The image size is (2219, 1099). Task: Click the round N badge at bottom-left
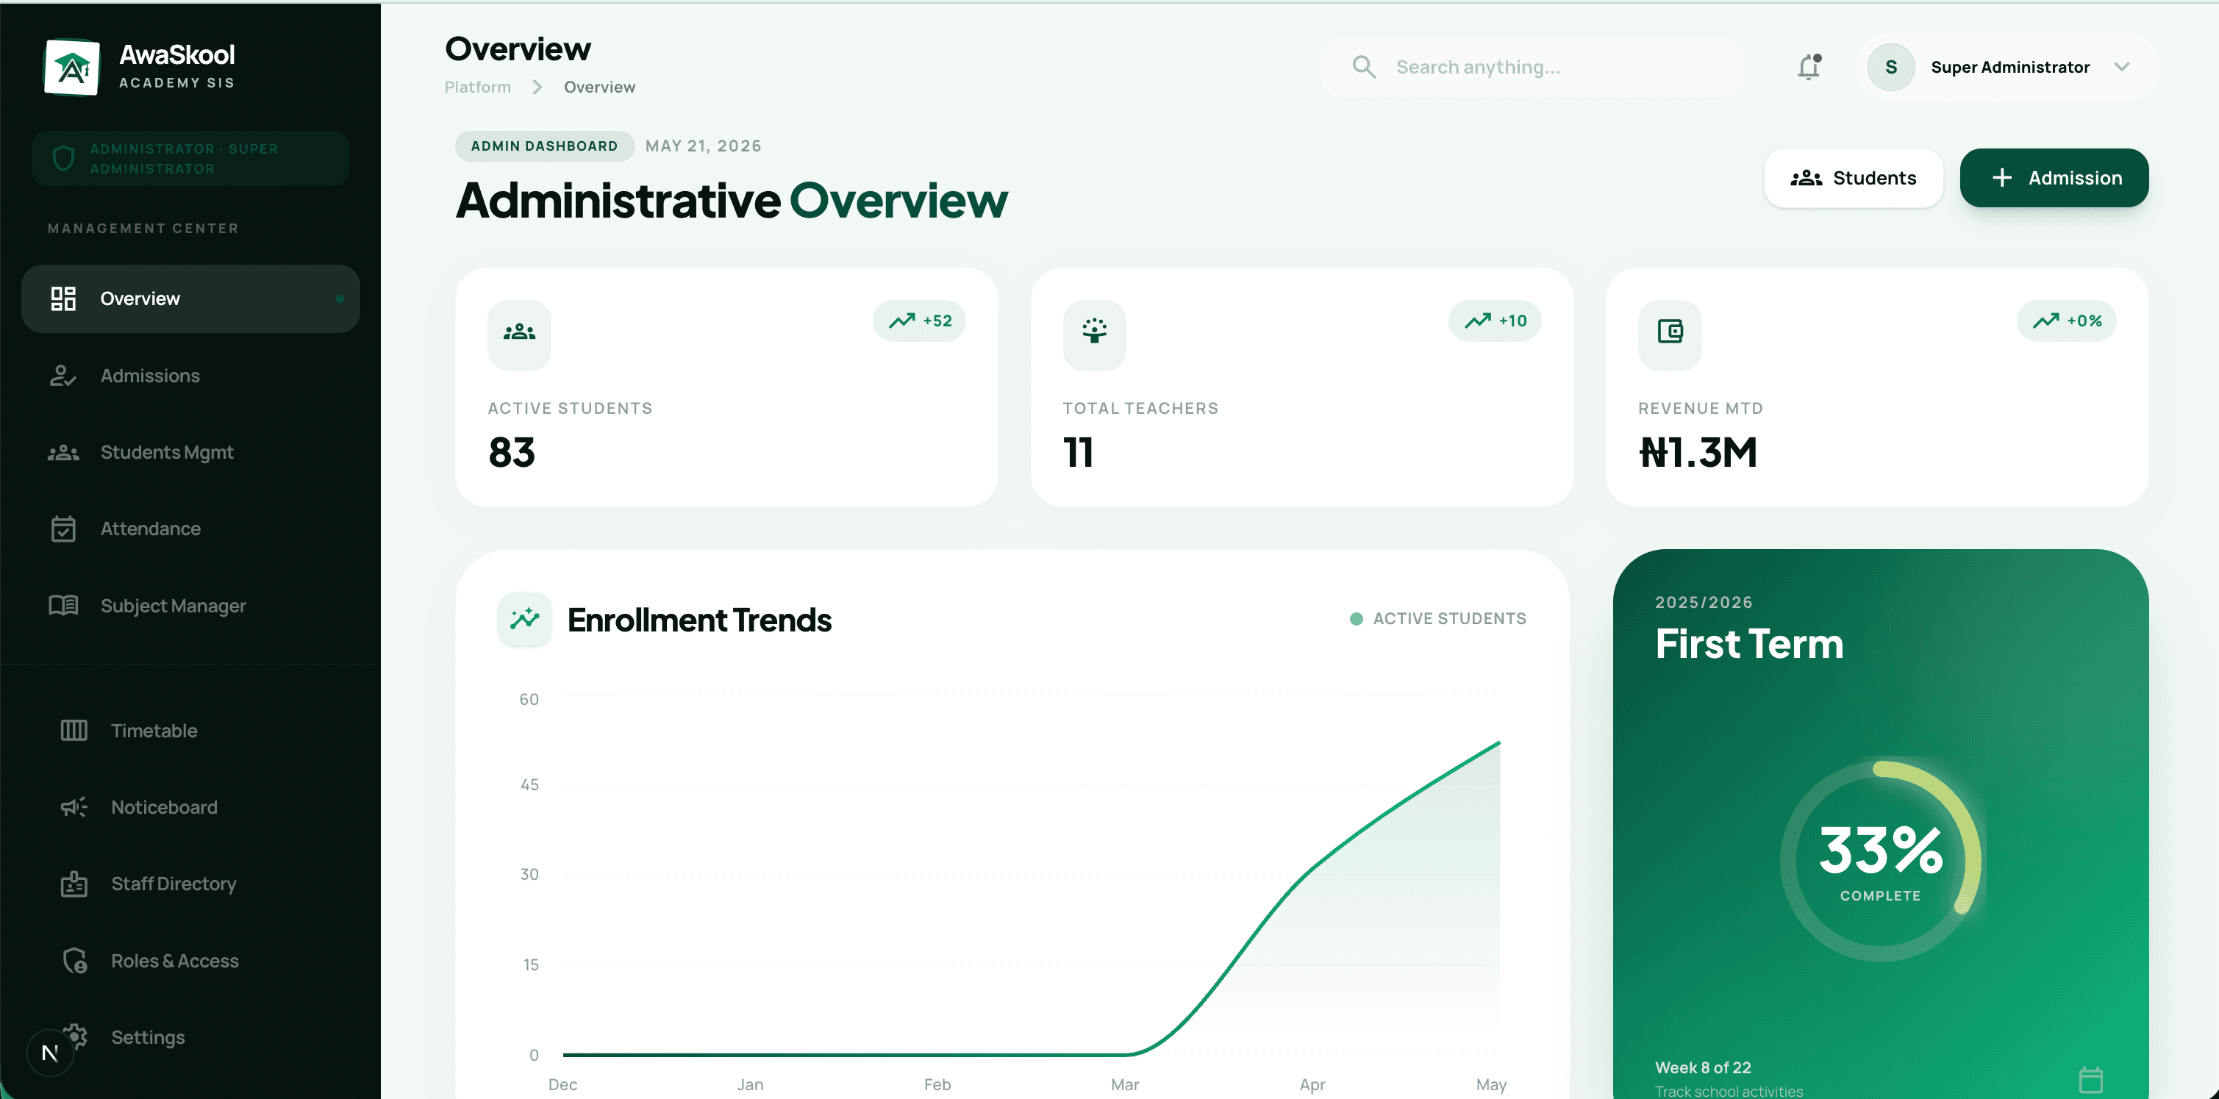(x=50, y=1053)
